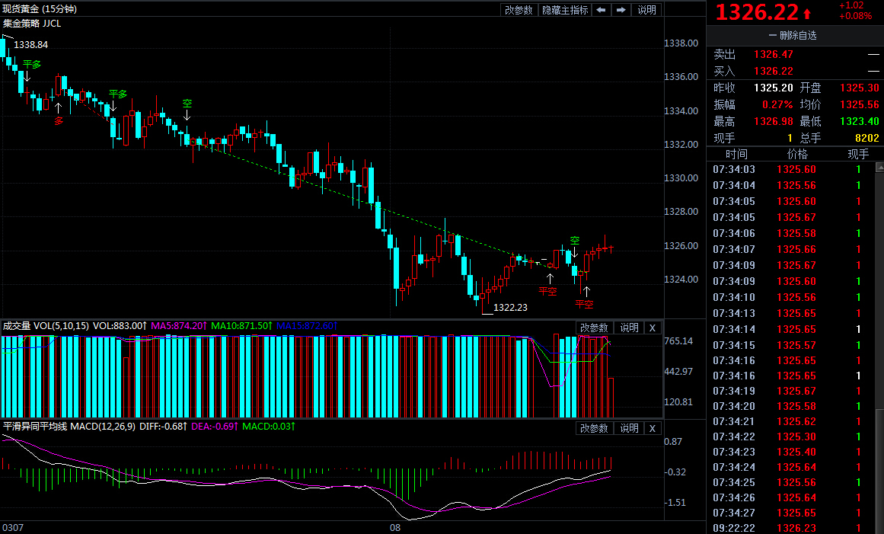Click the 价格 column header
The image size is (884, 534).
(797, 154)
